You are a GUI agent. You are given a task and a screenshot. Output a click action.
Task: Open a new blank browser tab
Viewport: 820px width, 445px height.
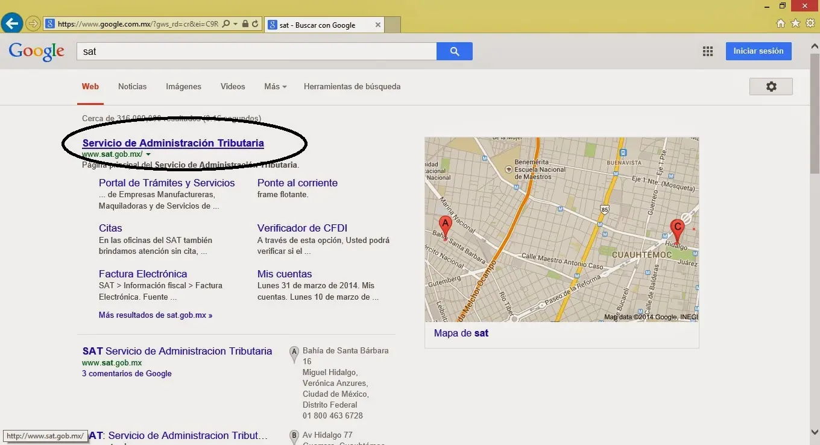[x=393, y=25]
